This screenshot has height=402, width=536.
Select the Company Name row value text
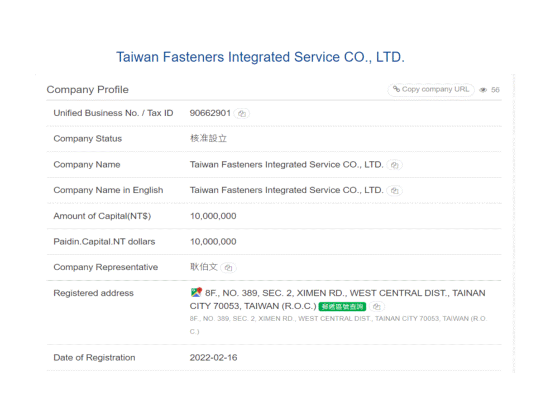click(286, 165)
